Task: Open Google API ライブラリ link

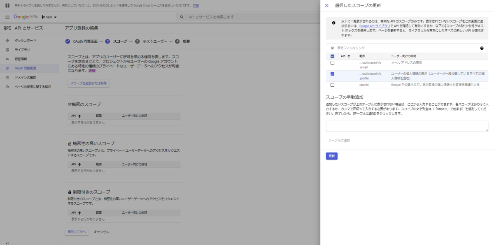Action: 374,26
